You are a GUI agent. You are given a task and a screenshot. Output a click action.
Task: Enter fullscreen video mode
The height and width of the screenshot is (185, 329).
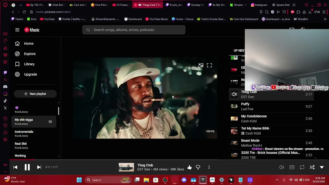(209, 65)
